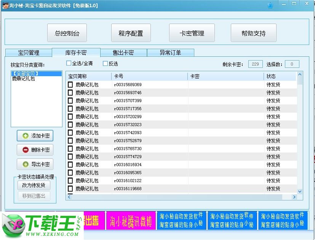Select 【全部宝贝】 in the category list

tap(36, 74)
